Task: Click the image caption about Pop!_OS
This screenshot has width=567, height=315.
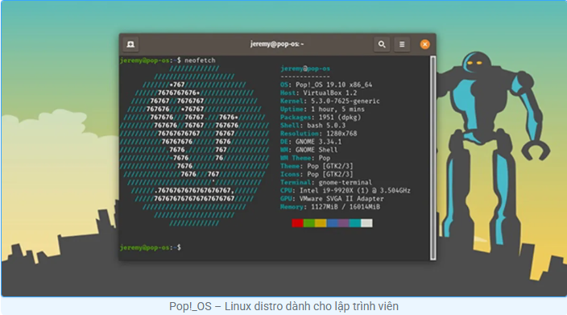Action: (x=283, y=306)
